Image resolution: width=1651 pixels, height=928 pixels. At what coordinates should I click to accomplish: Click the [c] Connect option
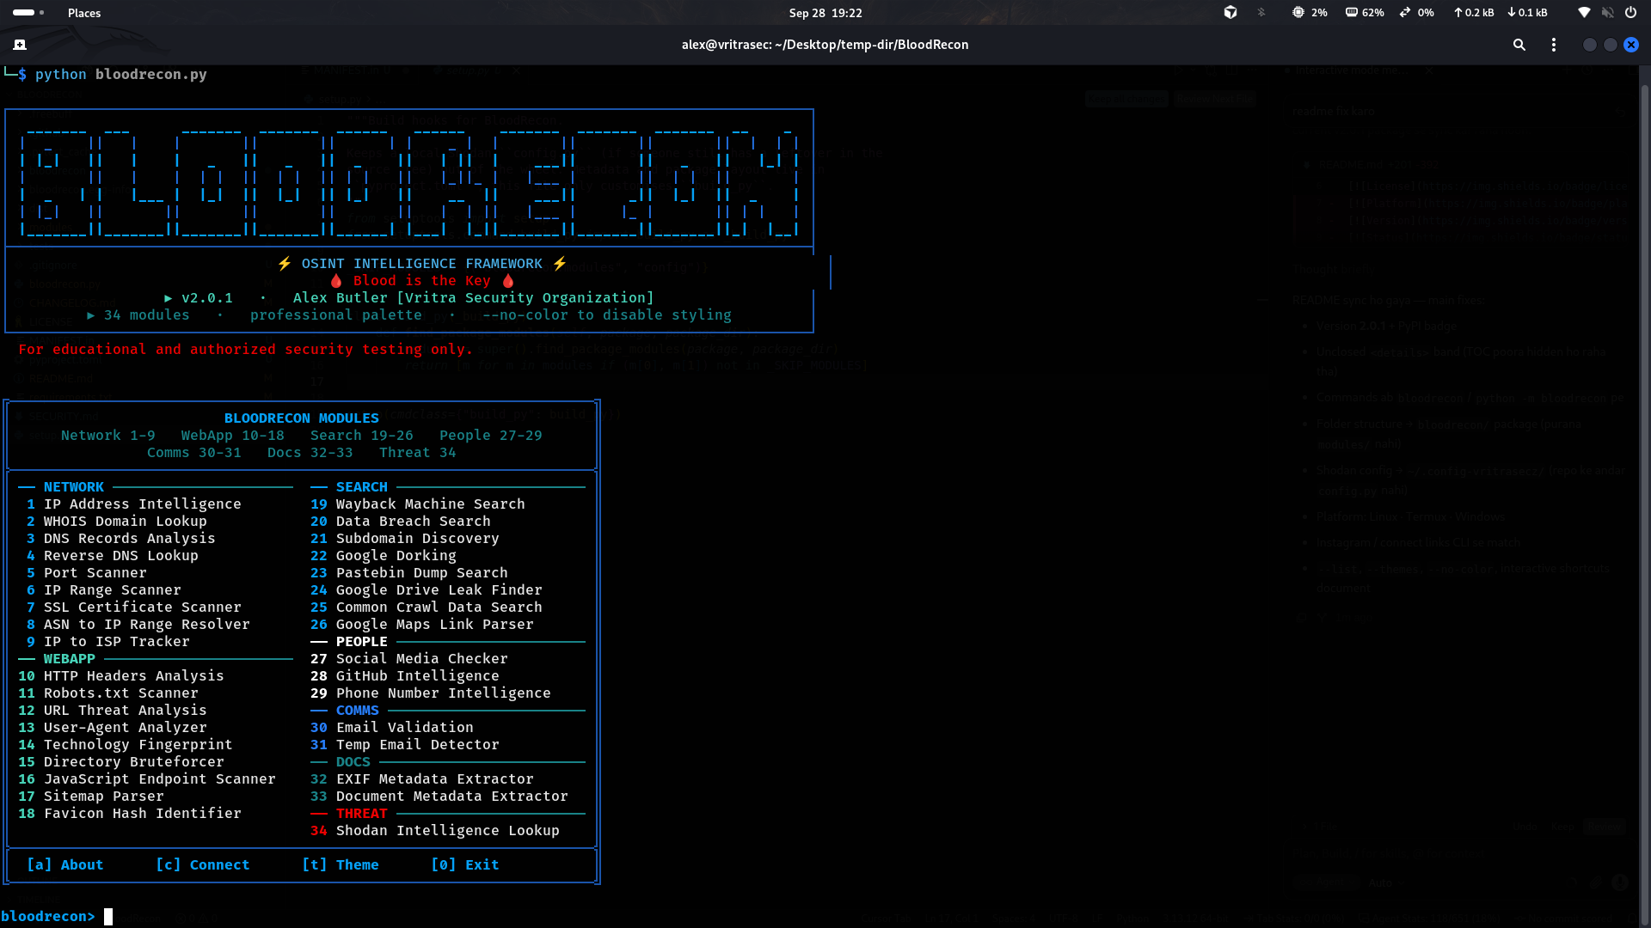pos(203,865)
